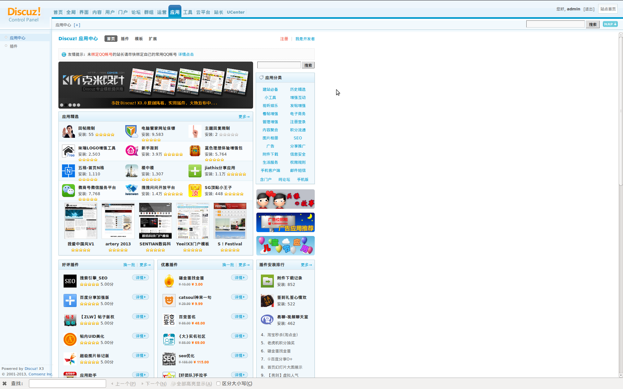Image resolution: width=623 pixels, height=389 pixels.
Task: Click the catsoul神来一句 cat icon
Action: click(169, 301)
